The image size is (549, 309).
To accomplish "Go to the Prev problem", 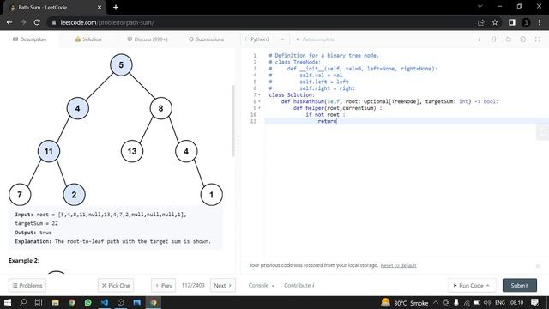I will (x=164, y=286).
